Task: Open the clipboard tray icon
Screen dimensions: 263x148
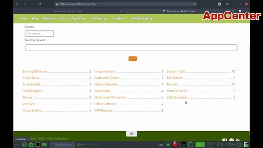Action: (x=191, y=144)
